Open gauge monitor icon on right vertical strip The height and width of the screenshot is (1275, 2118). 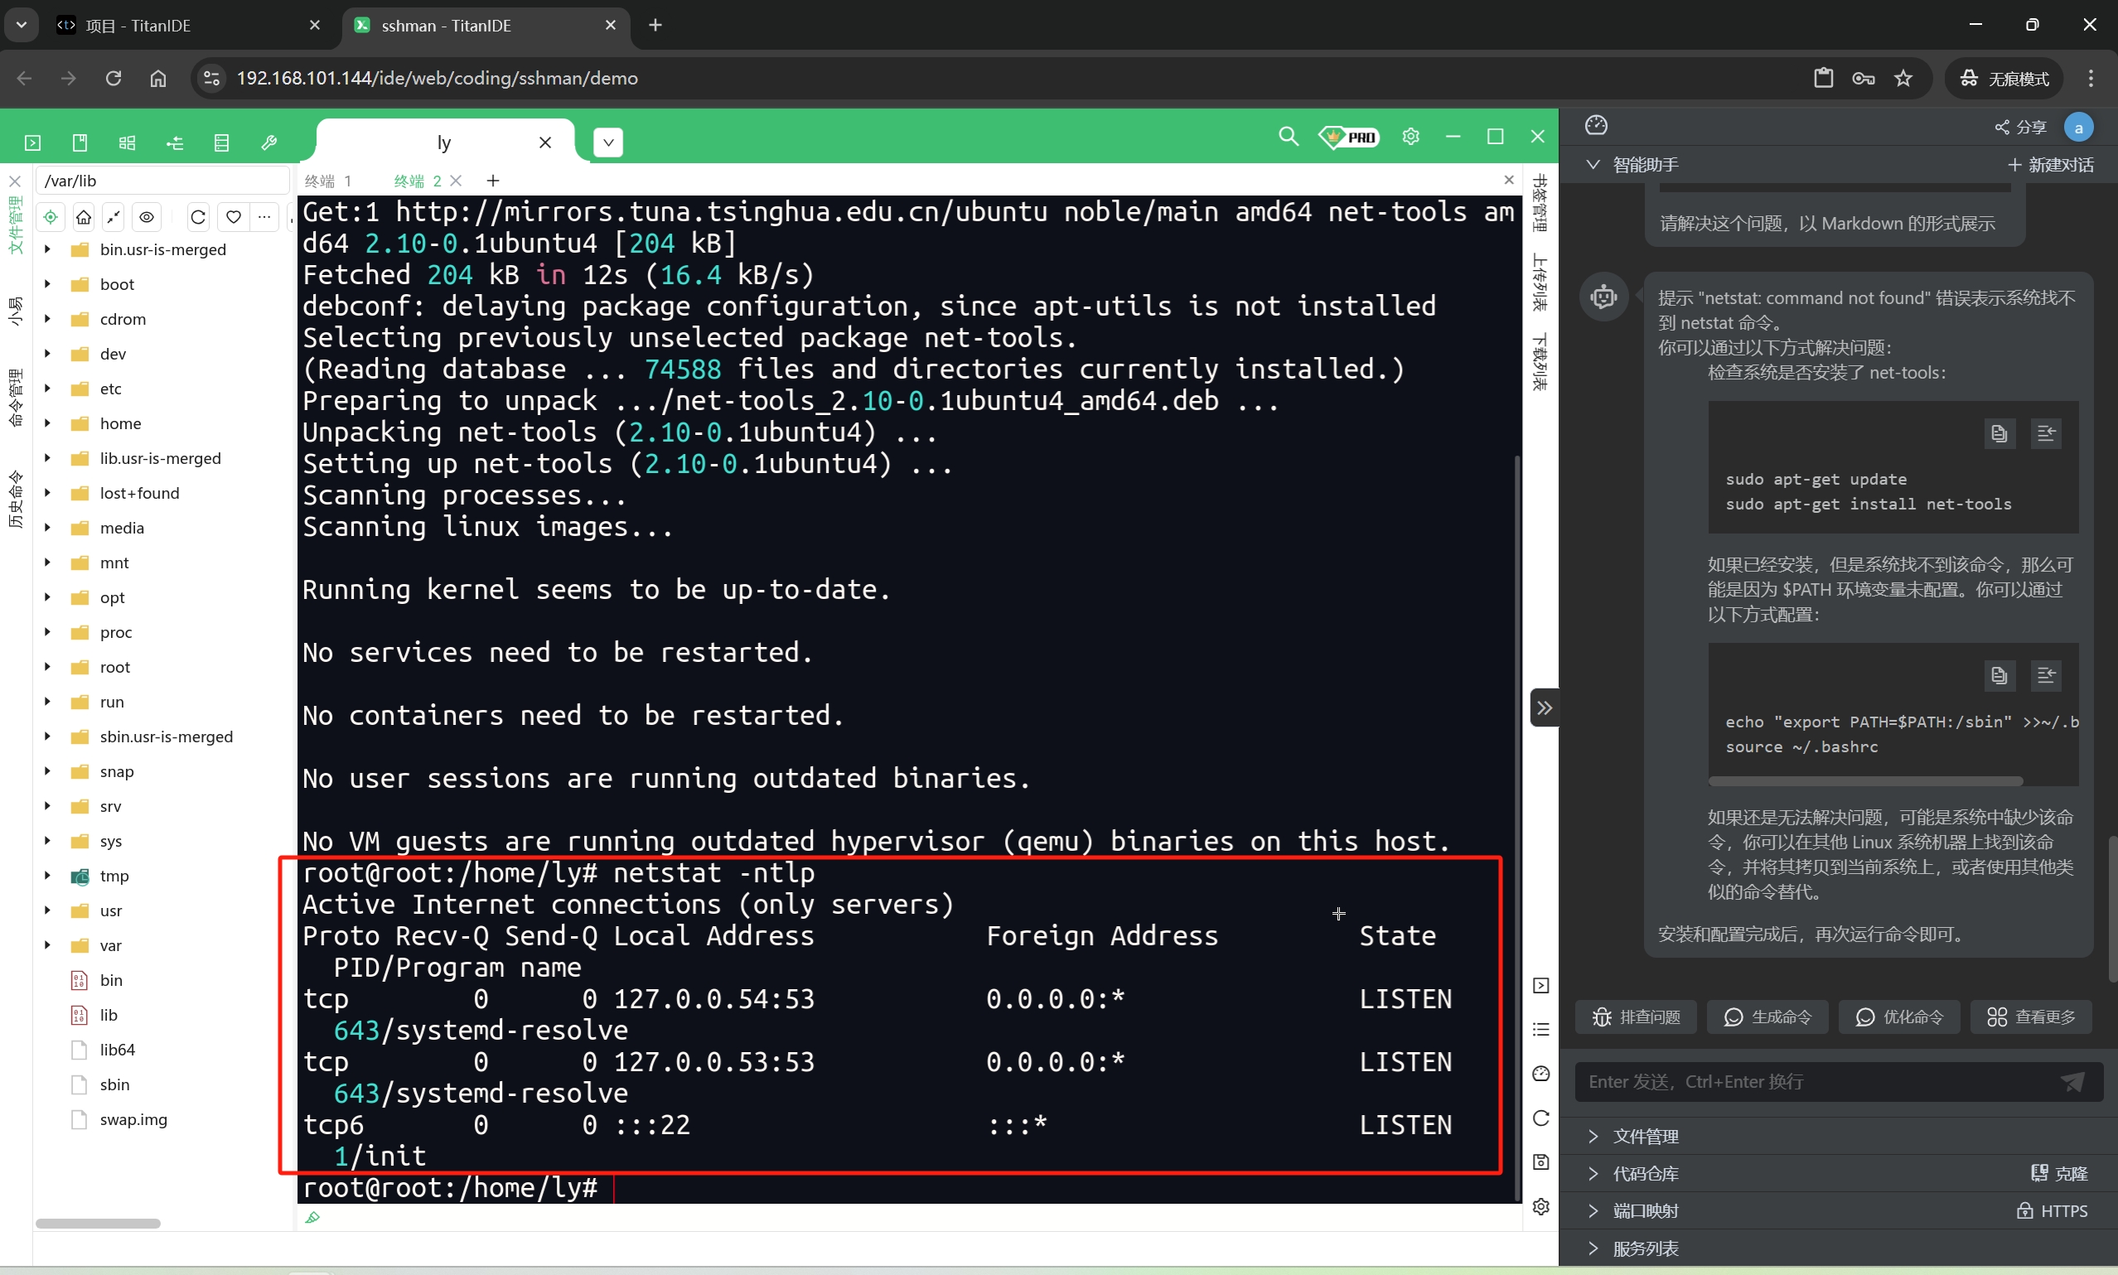tap(1541, 1074)
